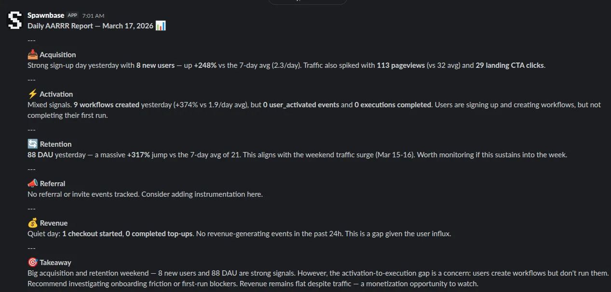
Task: Click the Acquisition section heading
Action: coord(58,55)
